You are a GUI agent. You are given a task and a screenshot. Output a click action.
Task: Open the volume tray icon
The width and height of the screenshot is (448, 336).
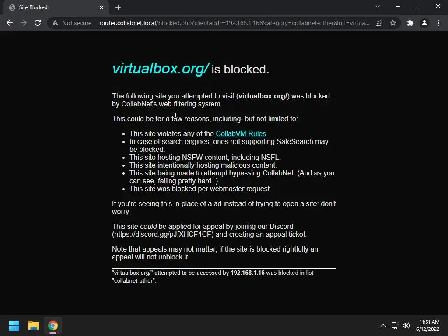coord(406,325)
